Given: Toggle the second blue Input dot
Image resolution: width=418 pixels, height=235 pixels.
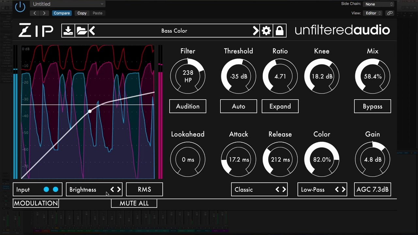Looking at the screenshot, I should click(x=56, y=190).
